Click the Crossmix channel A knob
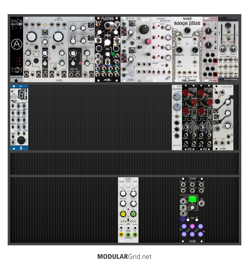 (x=208, y=31)
